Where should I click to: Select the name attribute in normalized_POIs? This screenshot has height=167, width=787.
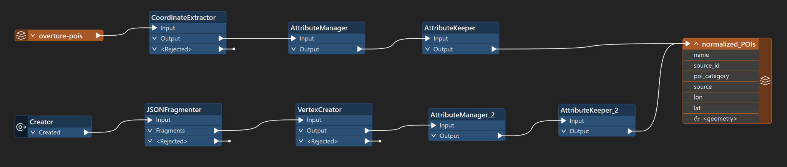[x=721, y=55]
